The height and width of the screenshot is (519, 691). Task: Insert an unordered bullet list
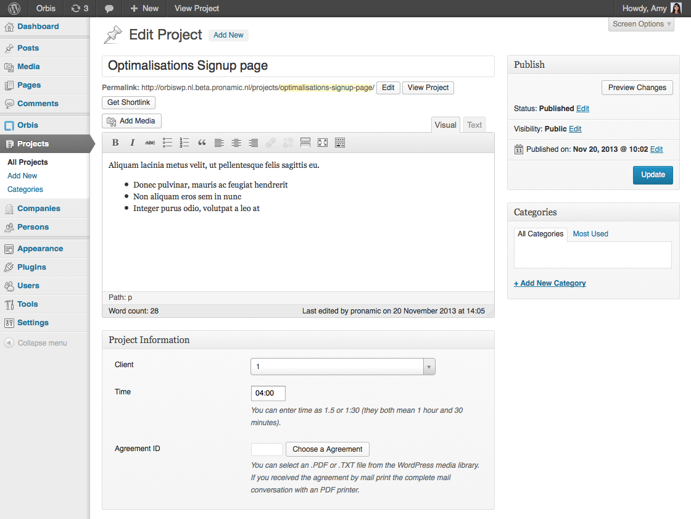[167, 143]
